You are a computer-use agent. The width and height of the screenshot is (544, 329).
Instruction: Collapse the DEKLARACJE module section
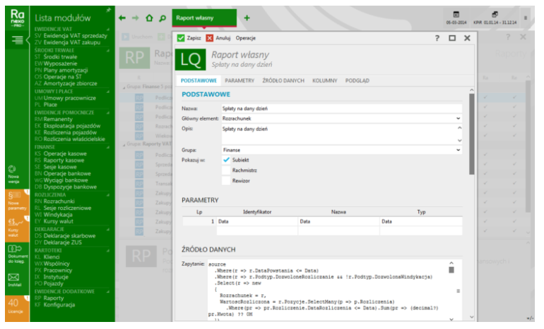point(108,230)
